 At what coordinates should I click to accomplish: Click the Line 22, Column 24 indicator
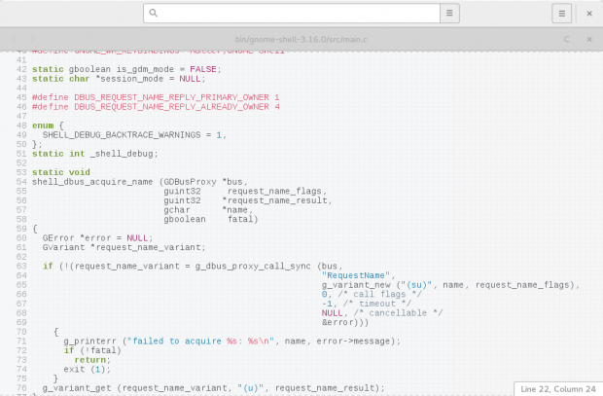[x=558, y=389]
